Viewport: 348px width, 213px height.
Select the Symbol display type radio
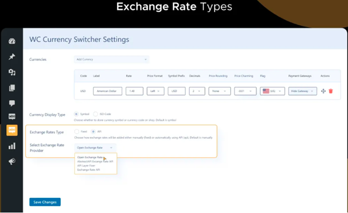[76, 114]
